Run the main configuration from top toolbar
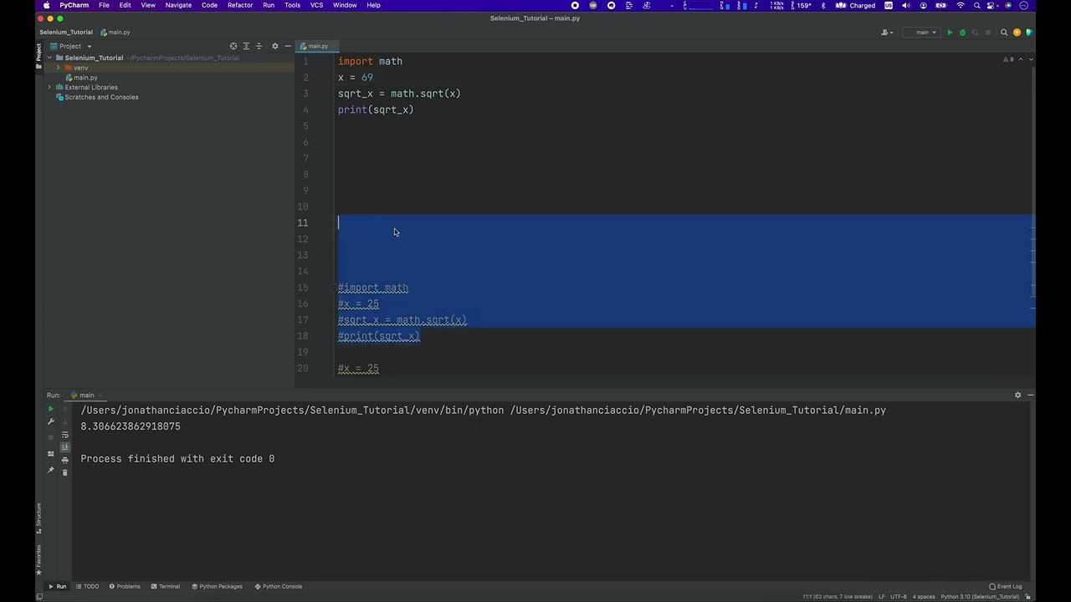 coord(950,33)
